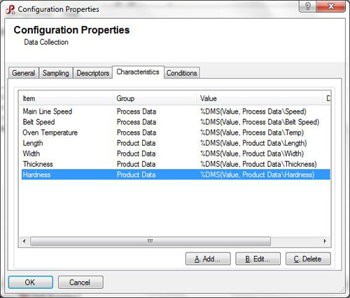Viewport: 350px width, 298px height.
Task: Click the application logo in title bar
Action: coord(10,10)
